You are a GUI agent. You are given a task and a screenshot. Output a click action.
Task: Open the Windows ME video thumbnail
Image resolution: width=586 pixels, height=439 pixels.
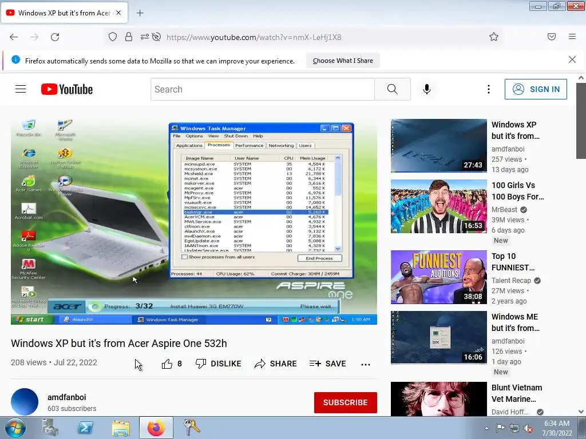[x=439, y=338]
